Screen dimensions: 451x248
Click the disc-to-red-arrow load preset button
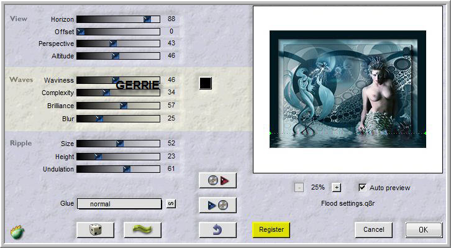tap(217, 180)
